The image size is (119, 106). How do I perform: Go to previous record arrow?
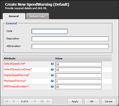(13, 101)
